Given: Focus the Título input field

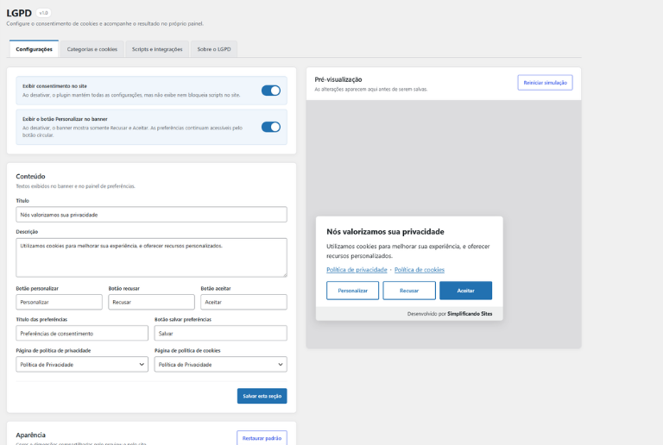Looking at the screenshot, I should pos(151,215).
